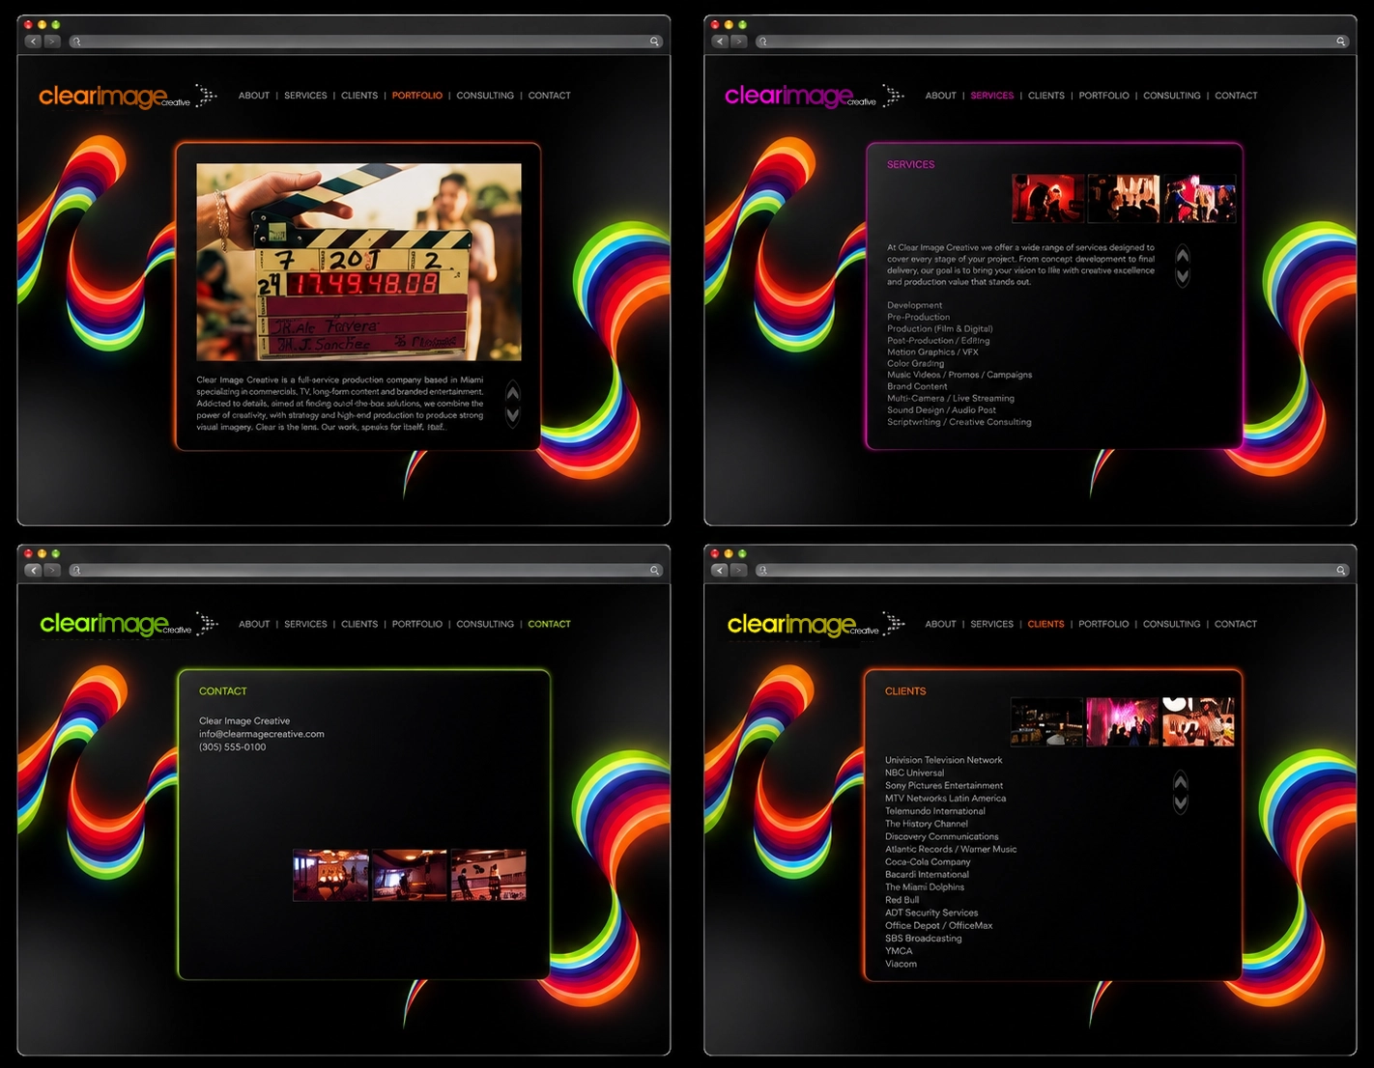Open first red thumbnail in Services panel

point(1047,199)
